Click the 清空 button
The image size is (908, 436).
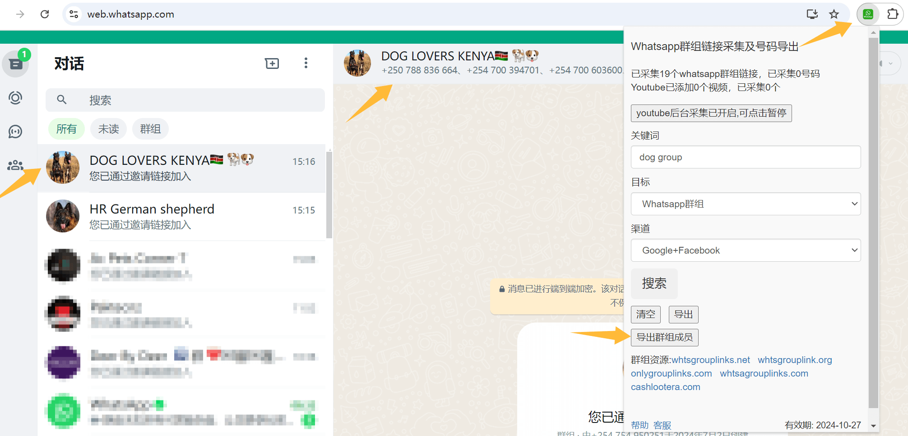click(x=646, y=314)
